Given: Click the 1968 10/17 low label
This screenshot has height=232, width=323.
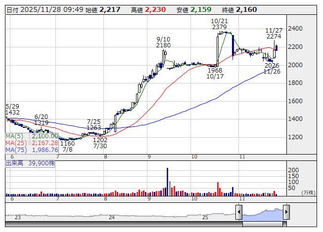Looking at the screenshot, I should point(215,74).
